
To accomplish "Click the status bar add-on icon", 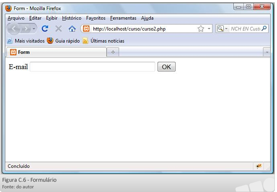I will click(259, 166).
